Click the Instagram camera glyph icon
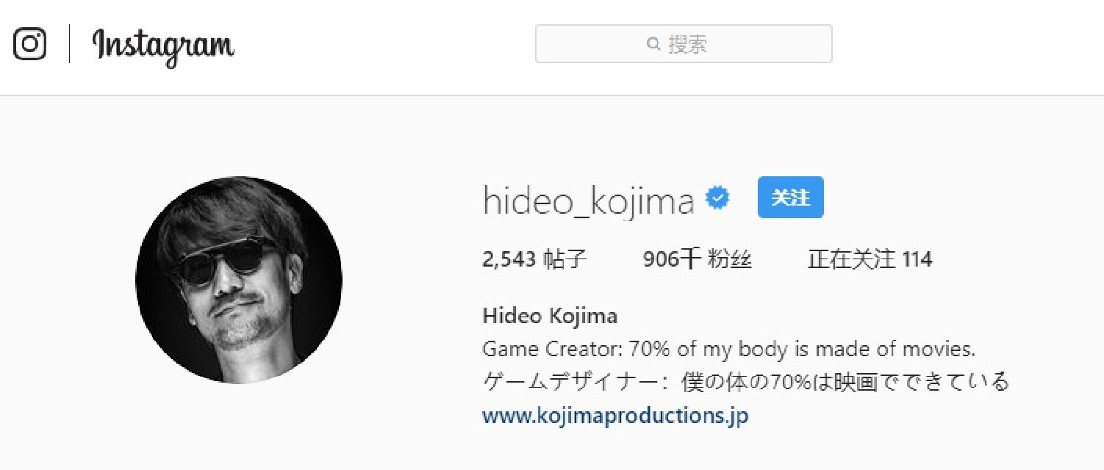The image size is (1104, 470). [x=29, y=44]
